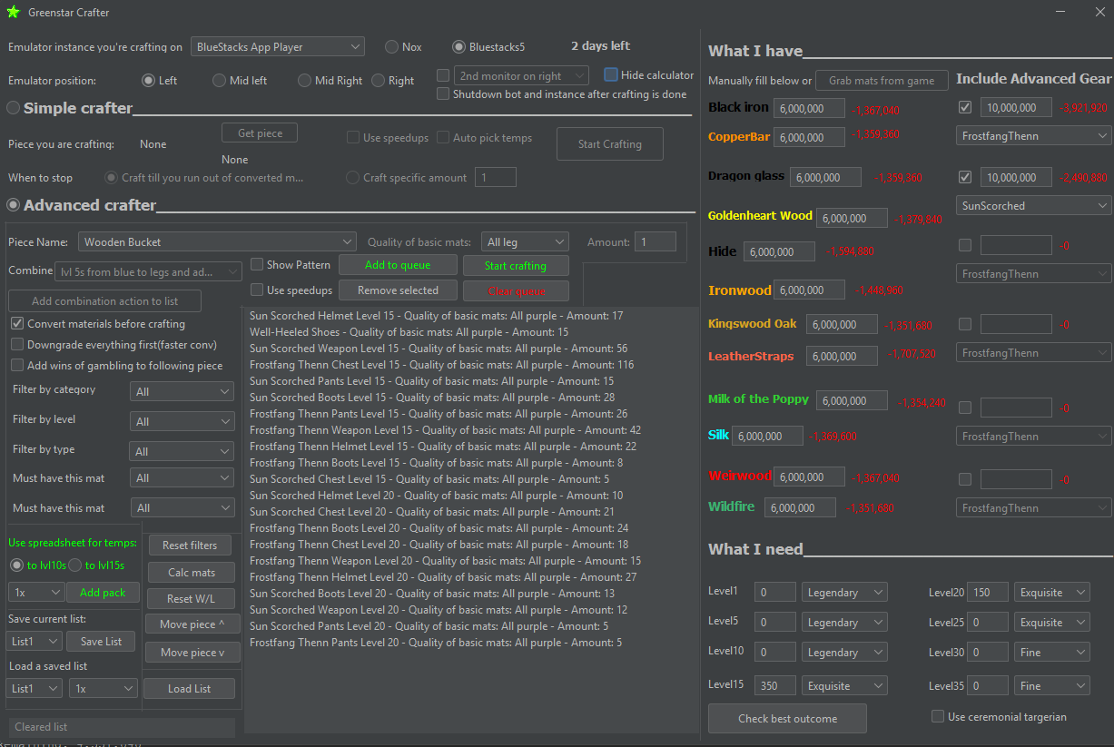Uncheck Convert materials before crafting
The height and width of the screenshot is (747, 1114).
coord(17,323)
